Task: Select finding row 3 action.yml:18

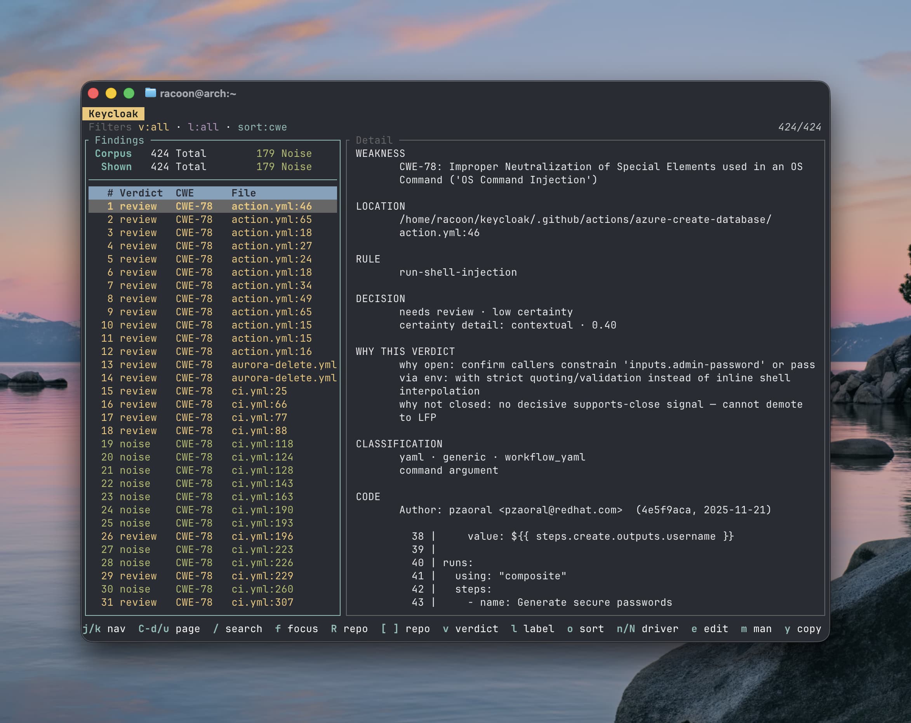Action: (x=212, y=233)
